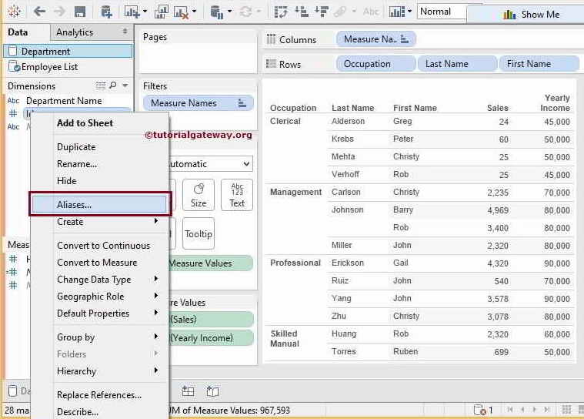Click the Run Update refresh icon
This screenshot has width=584, height=419.
pos(245,12)
